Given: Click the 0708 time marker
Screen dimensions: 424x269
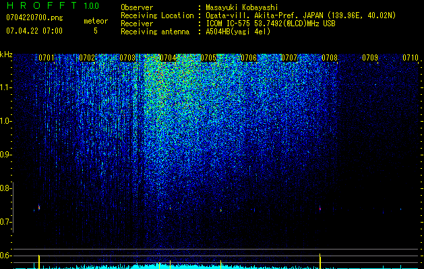Looking at the screenshot, I should click(x=330, y=58).
